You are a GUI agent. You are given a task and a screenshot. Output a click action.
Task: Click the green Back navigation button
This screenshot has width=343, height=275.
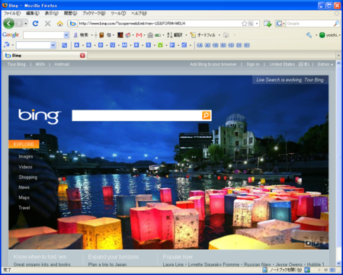8,24
